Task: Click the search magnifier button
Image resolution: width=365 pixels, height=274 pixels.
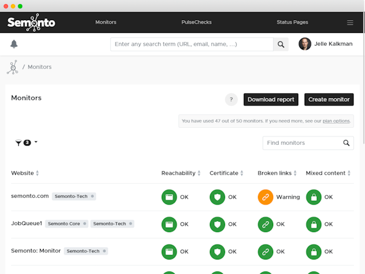Action: pyautogui.click(x=281, y=44)
